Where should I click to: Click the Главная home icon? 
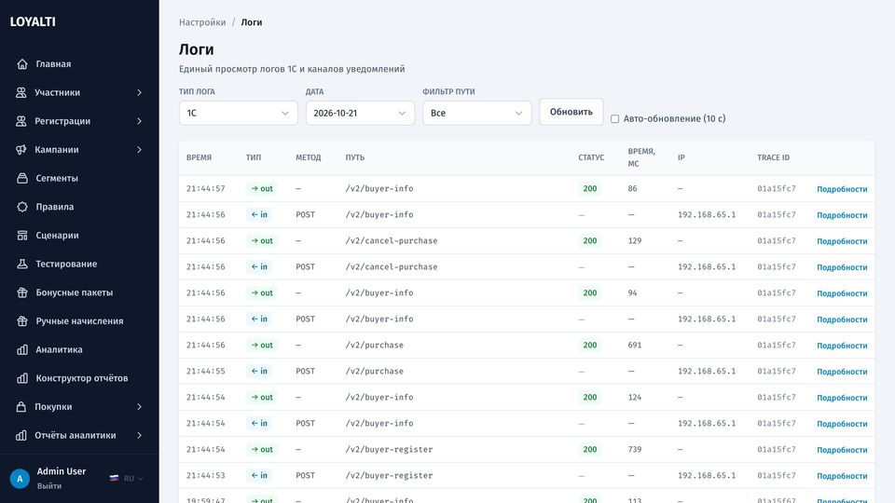(x=22, y=64)
